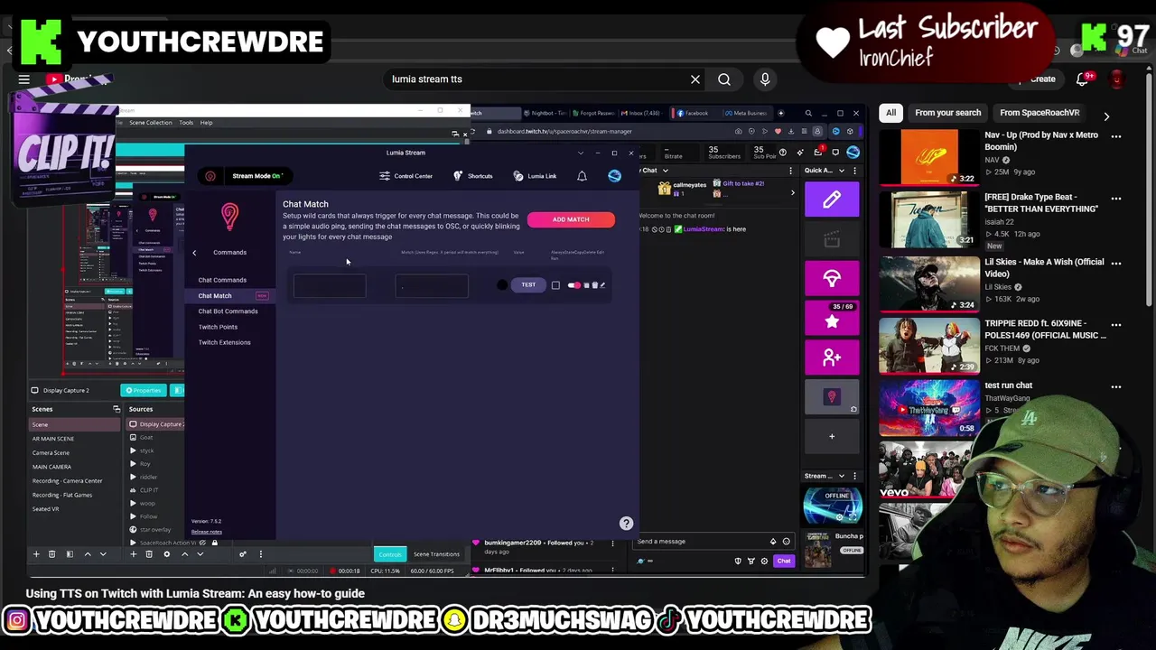1156x650 pixels.
Task: Open the Control Center in Lumia Stream
Action: tap(406, 176)
